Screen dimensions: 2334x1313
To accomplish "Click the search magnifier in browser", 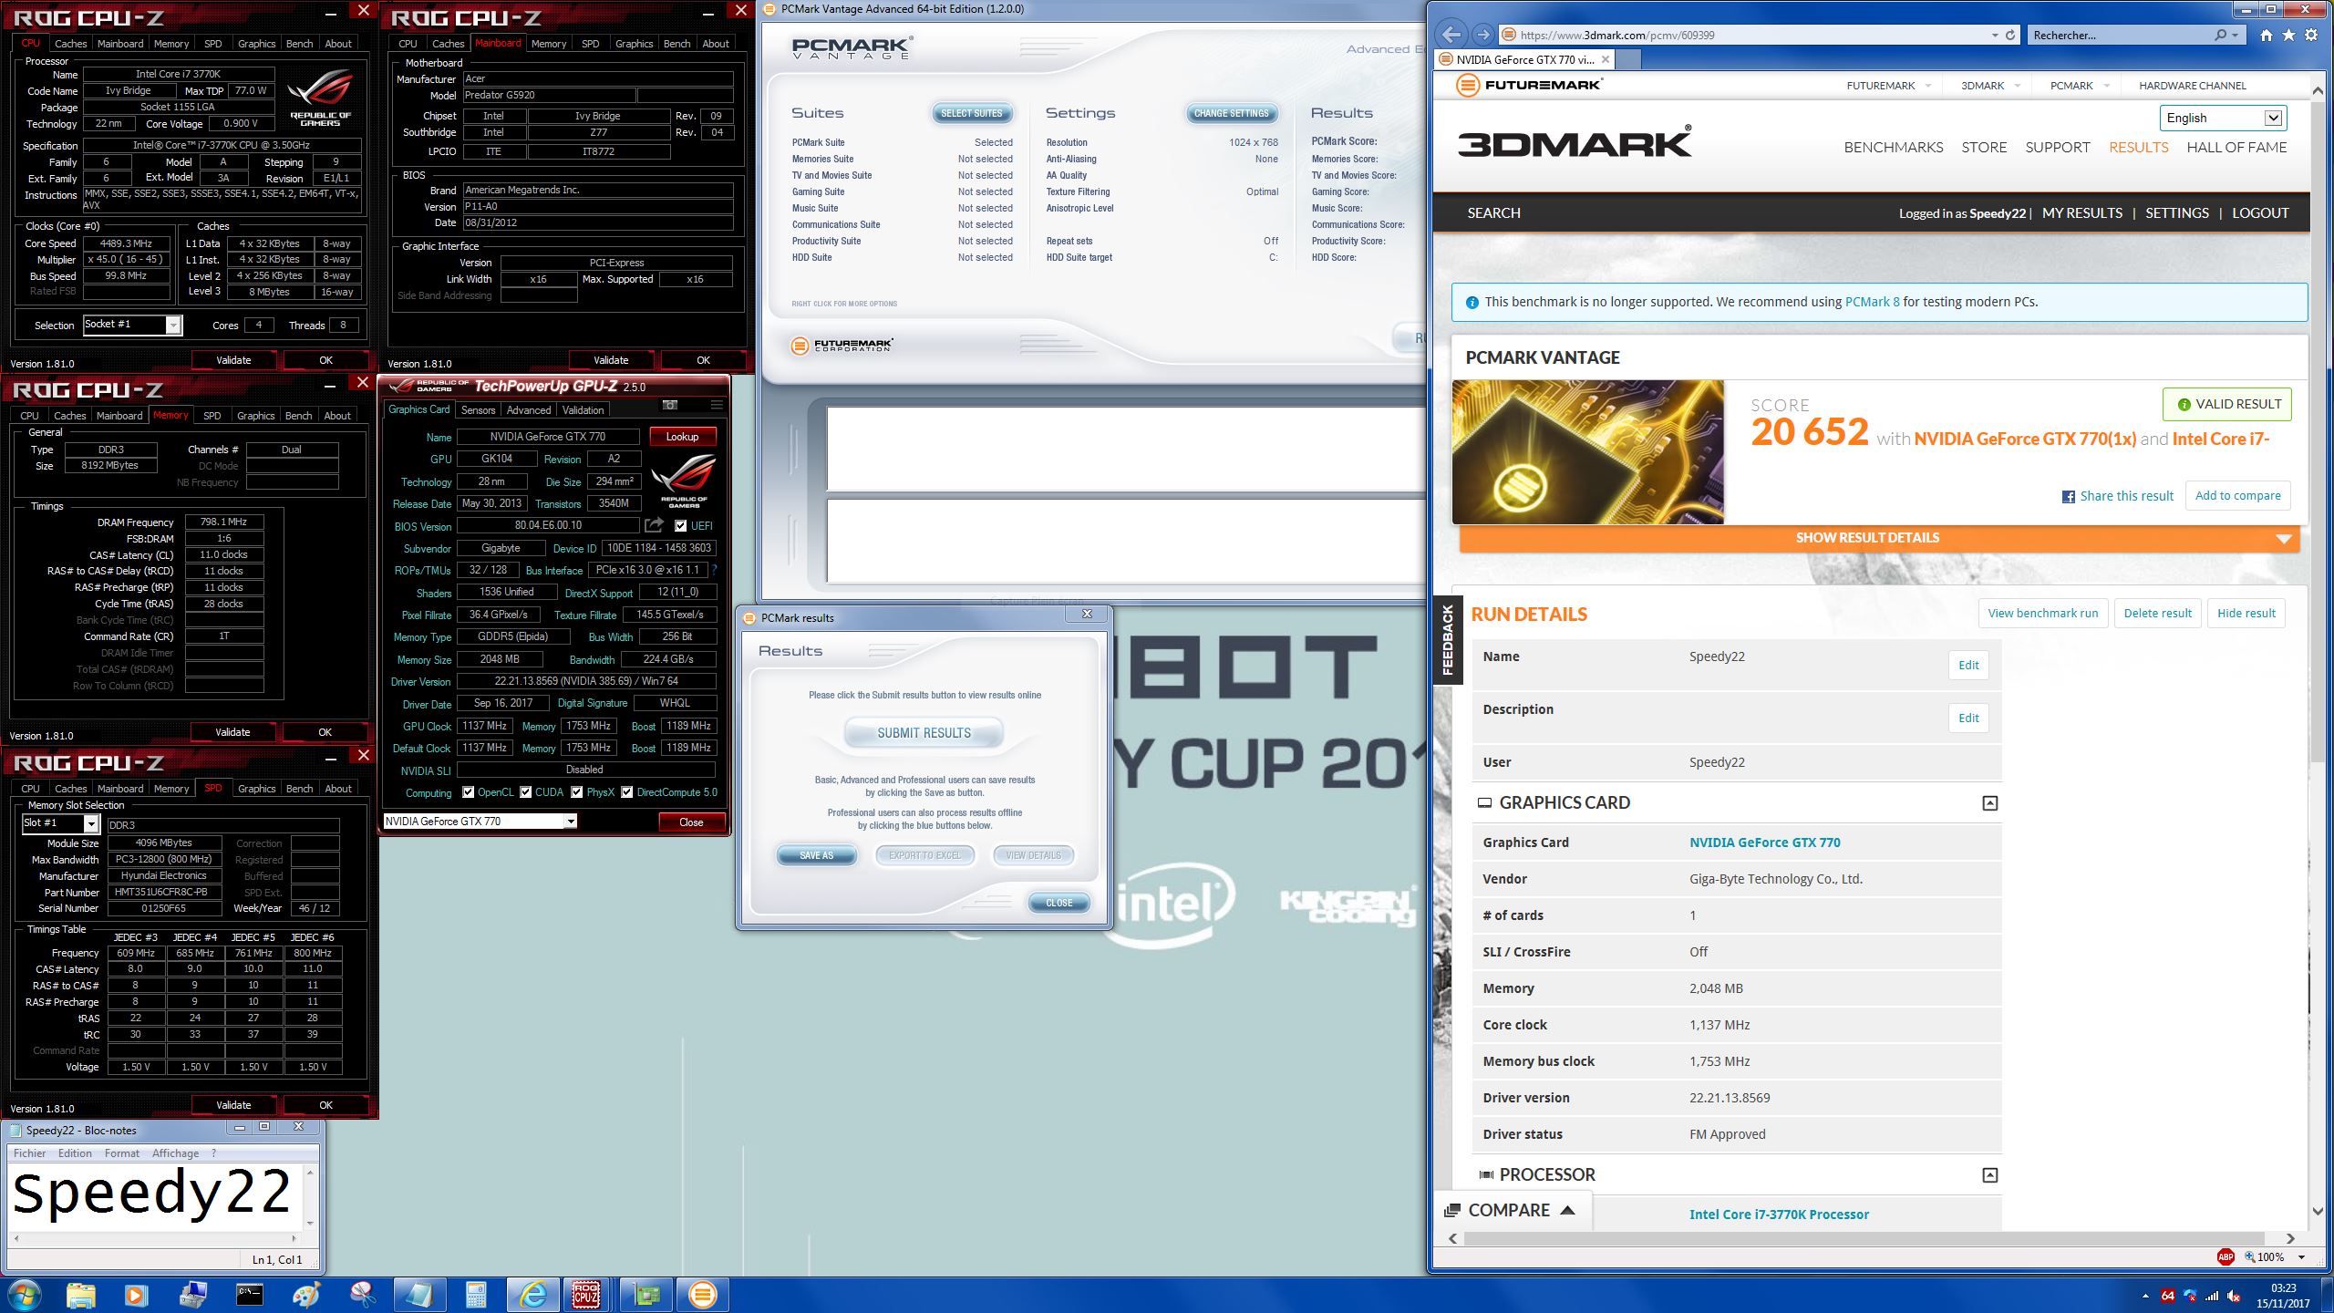I will (x=2221, y=35).
